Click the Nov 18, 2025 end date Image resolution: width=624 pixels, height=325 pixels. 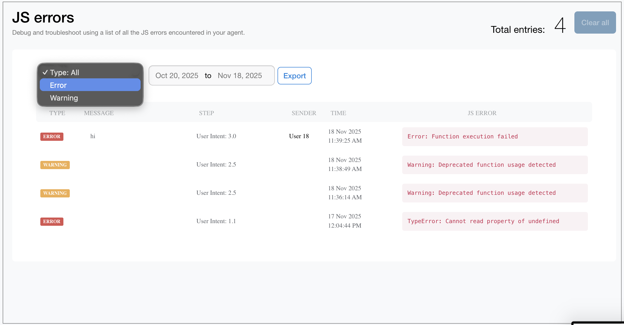pyautogui.click(x=240, y=76)
